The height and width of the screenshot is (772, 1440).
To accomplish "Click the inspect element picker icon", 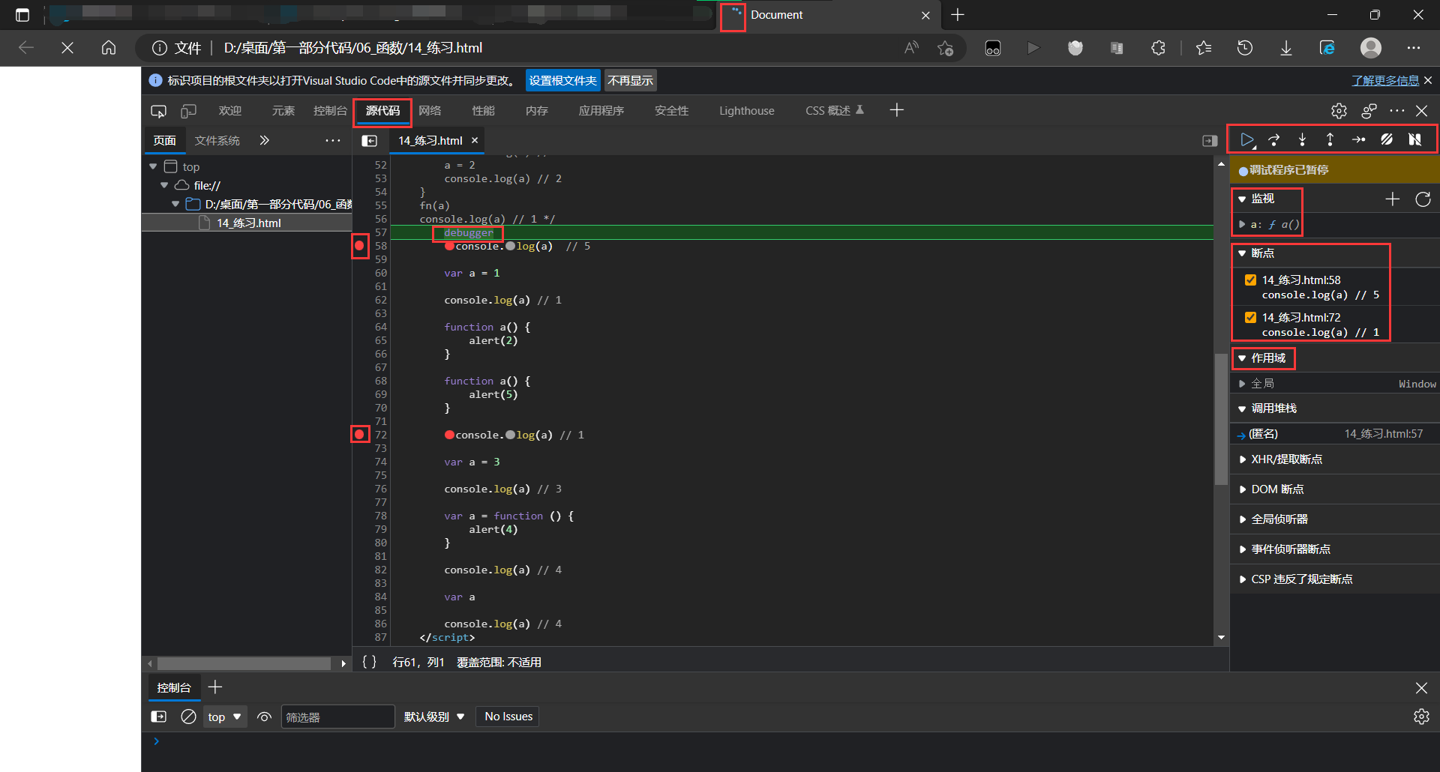I will coord(158,111).
